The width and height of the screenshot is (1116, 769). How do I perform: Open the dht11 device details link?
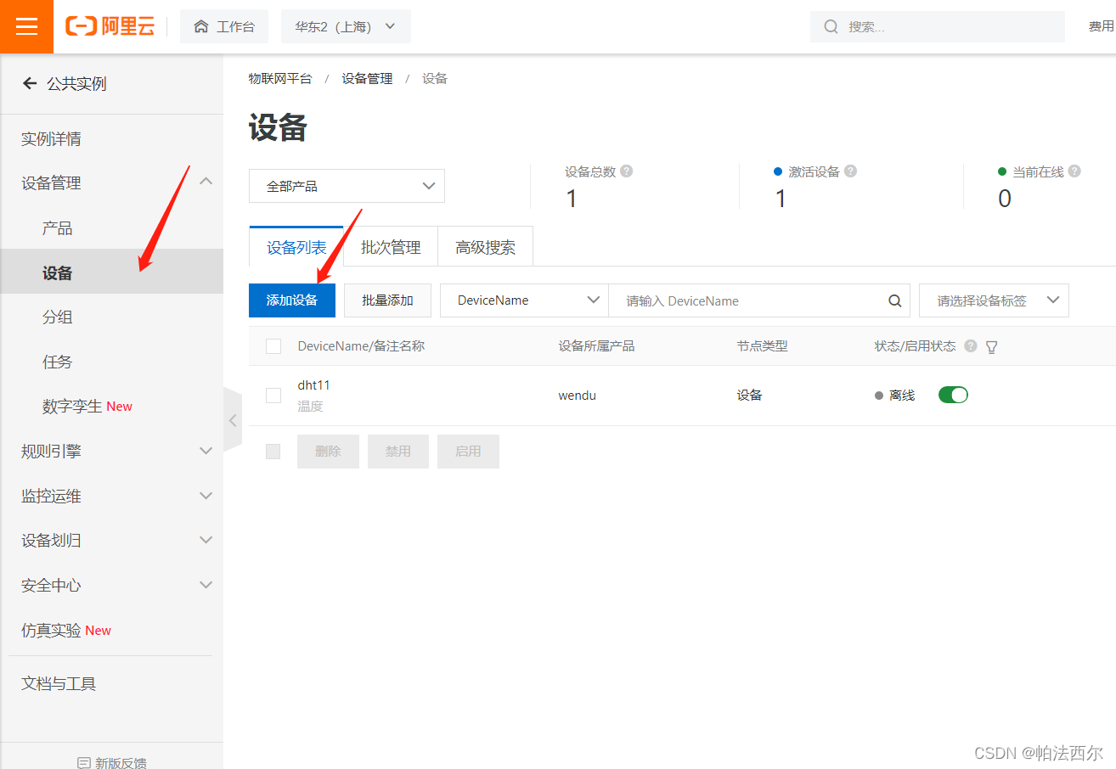click(x=313, y=384)
